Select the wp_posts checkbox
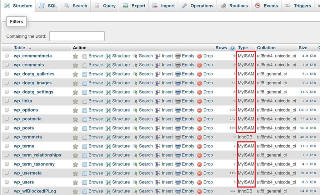 (7, 128)
